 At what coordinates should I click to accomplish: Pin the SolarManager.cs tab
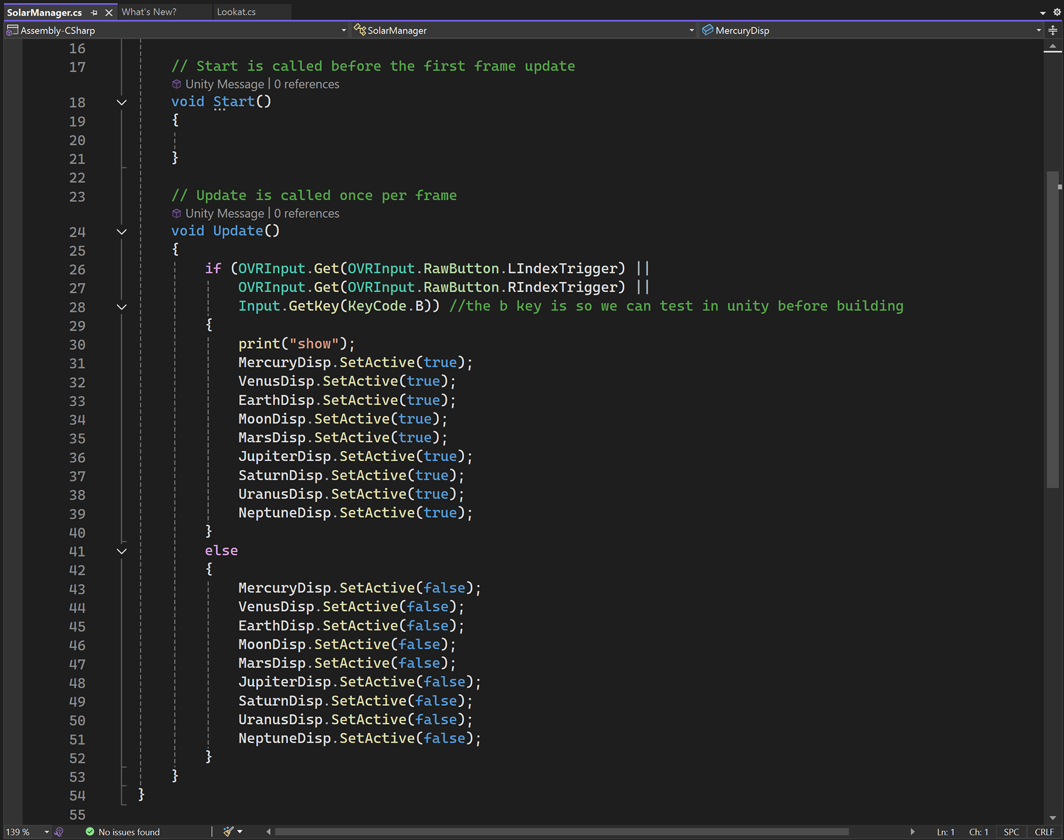click(x=94, y=12)
